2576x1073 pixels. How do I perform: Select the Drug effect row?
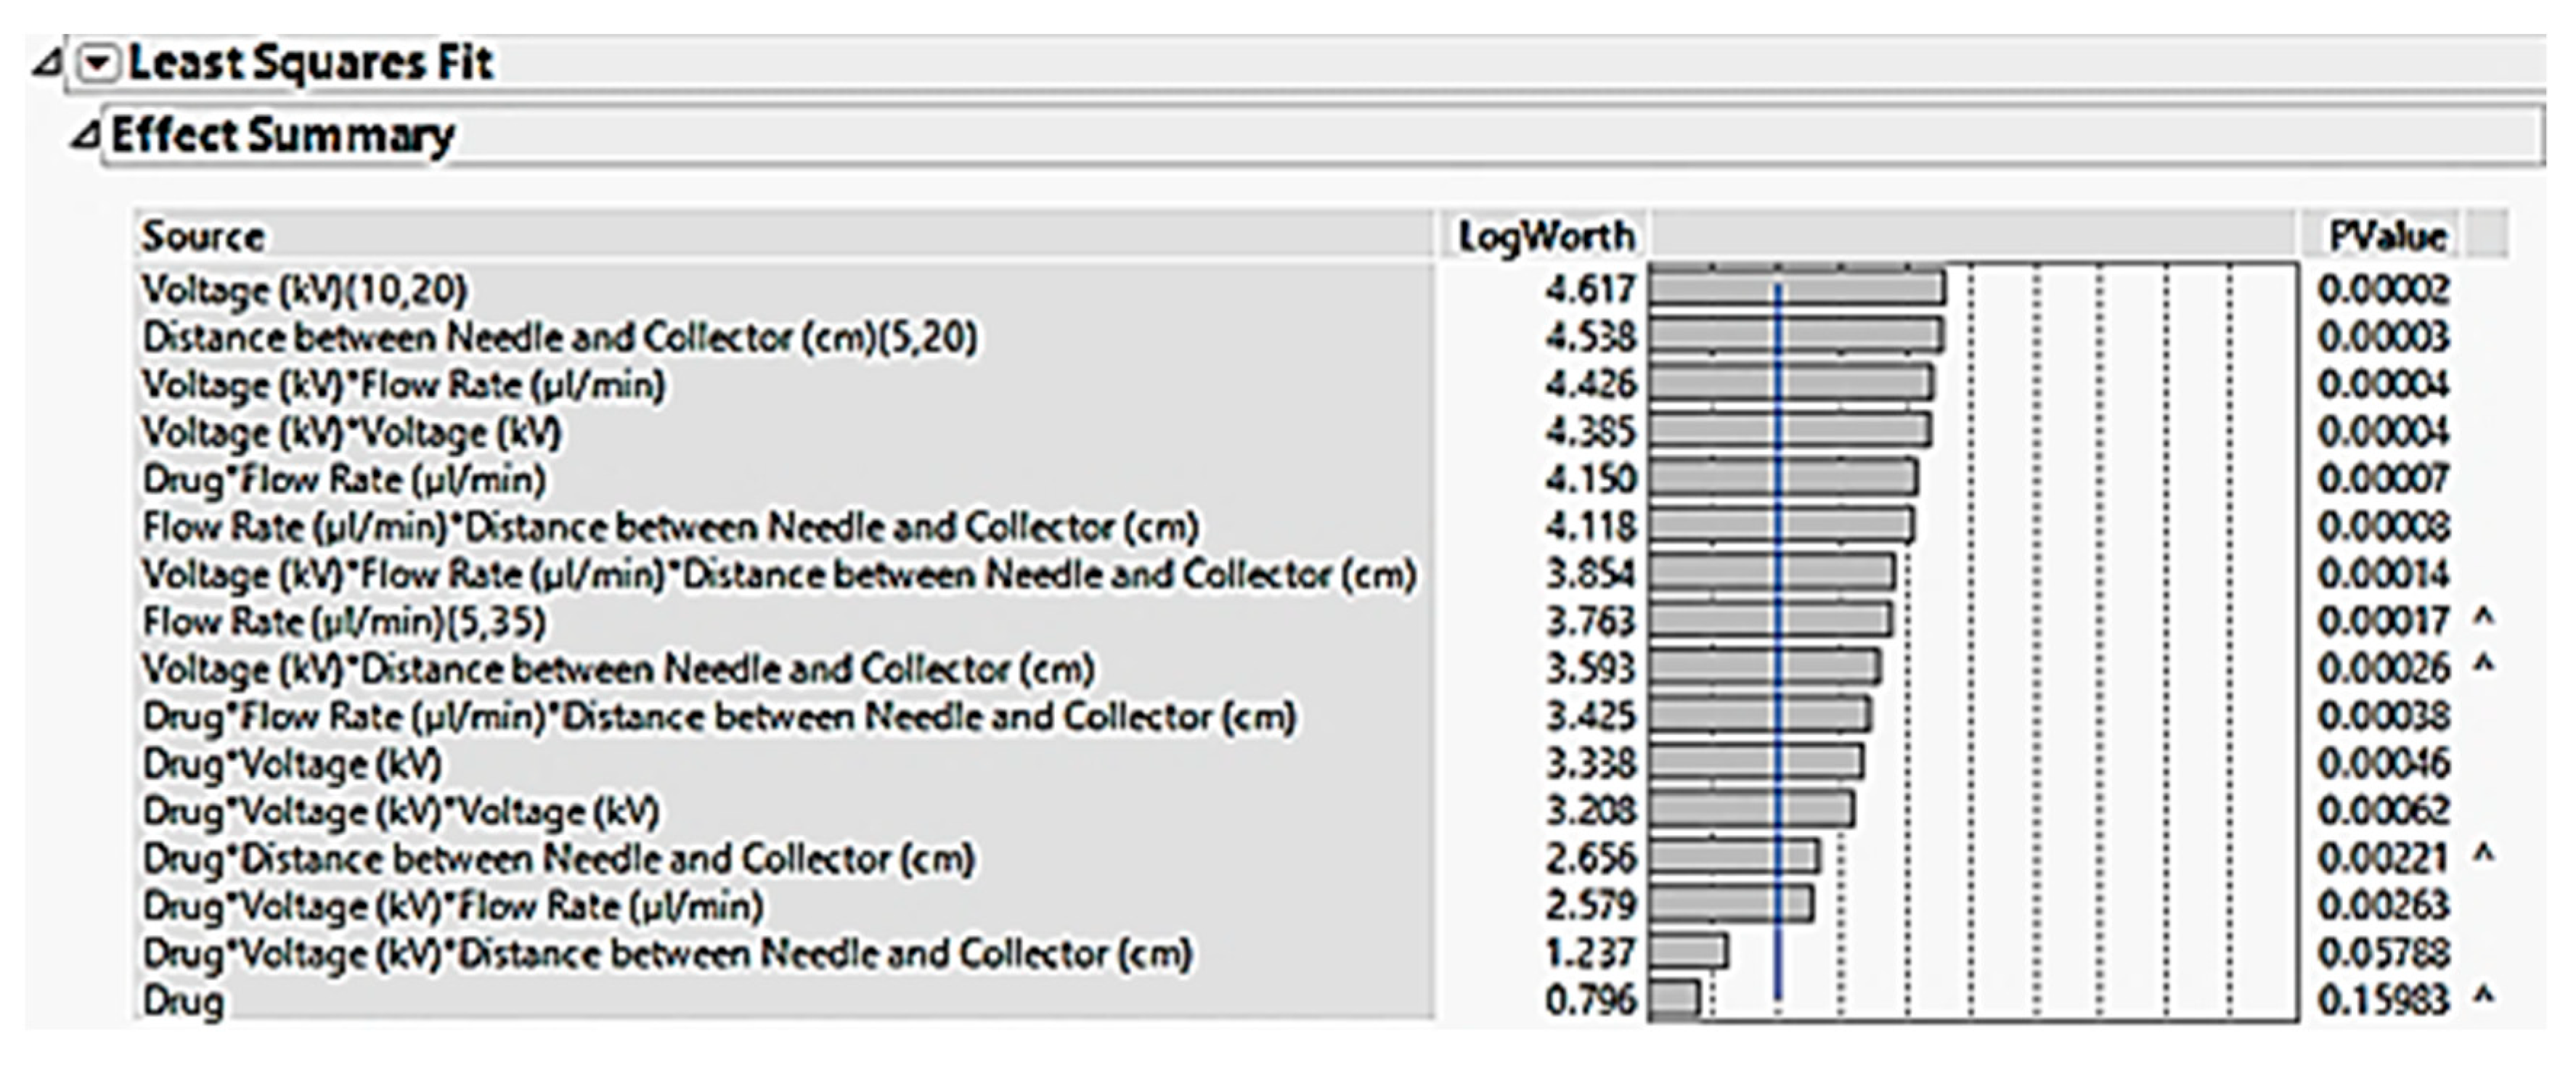click(184, 1001)
